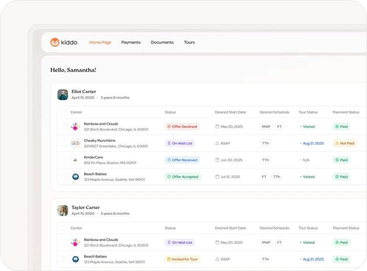This screenshot has height=271, width=367.
Task: Click the Cheeky Munchkins center logo
Action: tap(76, 143)
